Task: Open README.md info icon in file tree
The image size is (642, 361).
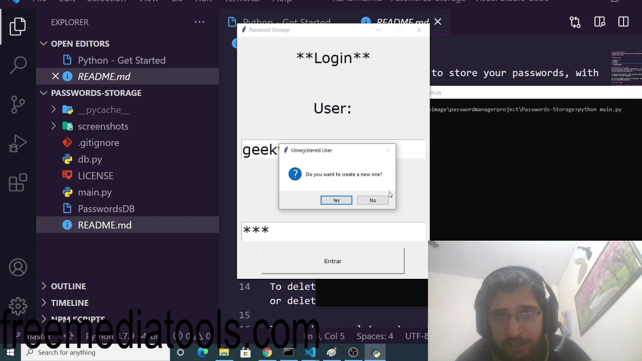Action: (67, 225)
